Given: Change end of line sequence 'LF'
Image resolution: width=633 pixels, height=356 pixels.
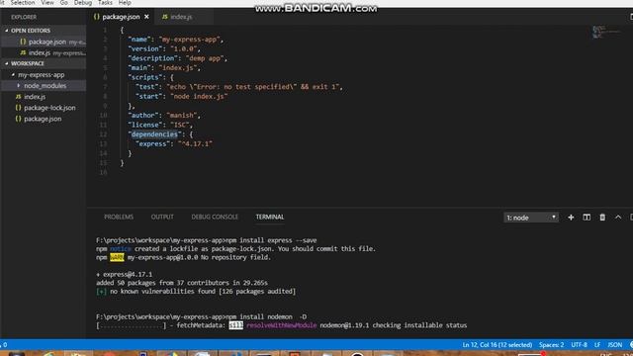Looking at the screenshot, I should pyautogui.click(x=597, y=345).
